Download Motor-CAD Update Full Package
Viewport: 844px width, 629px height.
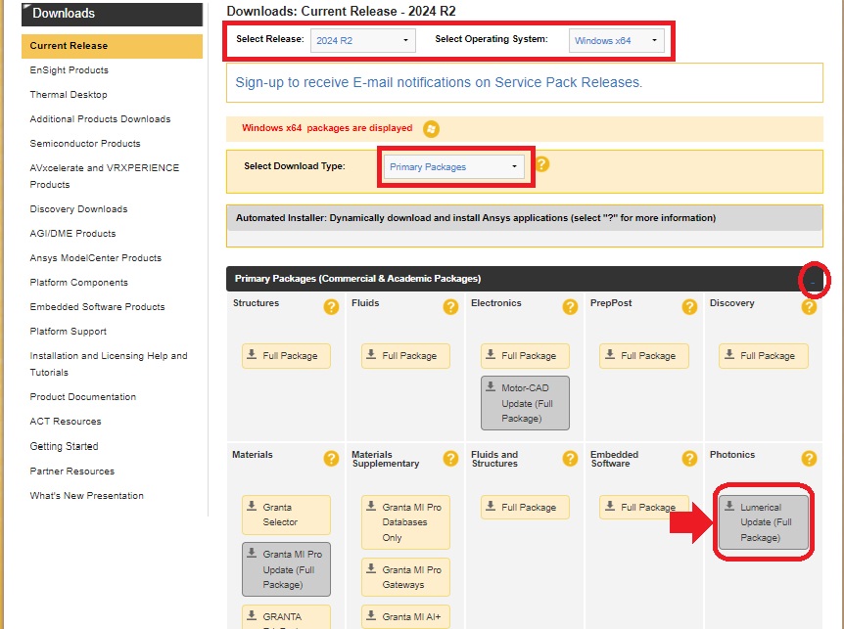[526, 403]
